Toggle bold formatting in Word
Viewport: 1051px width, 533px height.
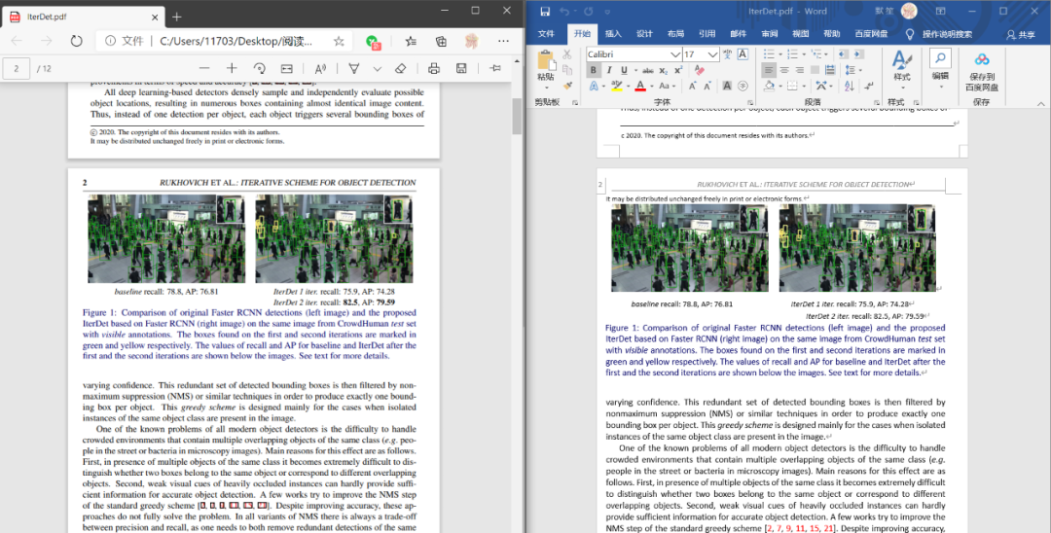pos(594,70)
